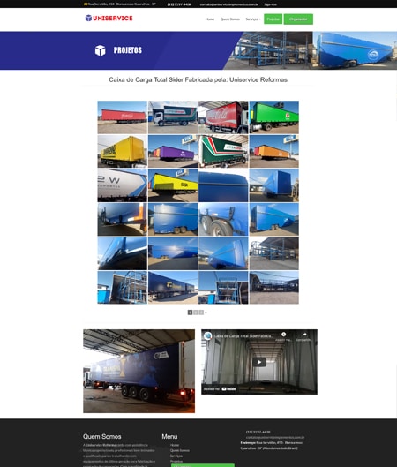Image resolution: width=397 pixels, height=467 pixels.
Task: Click the share arrow icon on video
Action: (304, 335)
